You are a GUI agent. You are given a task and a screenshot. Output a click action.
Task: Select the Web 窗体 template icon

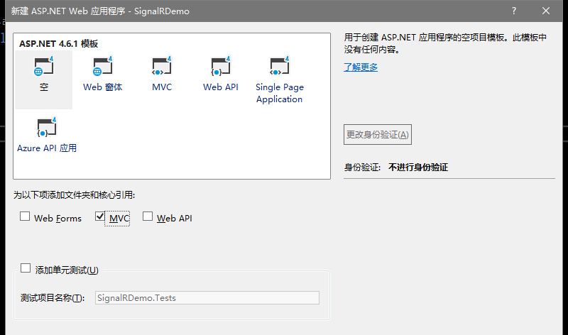click(103, 67)
